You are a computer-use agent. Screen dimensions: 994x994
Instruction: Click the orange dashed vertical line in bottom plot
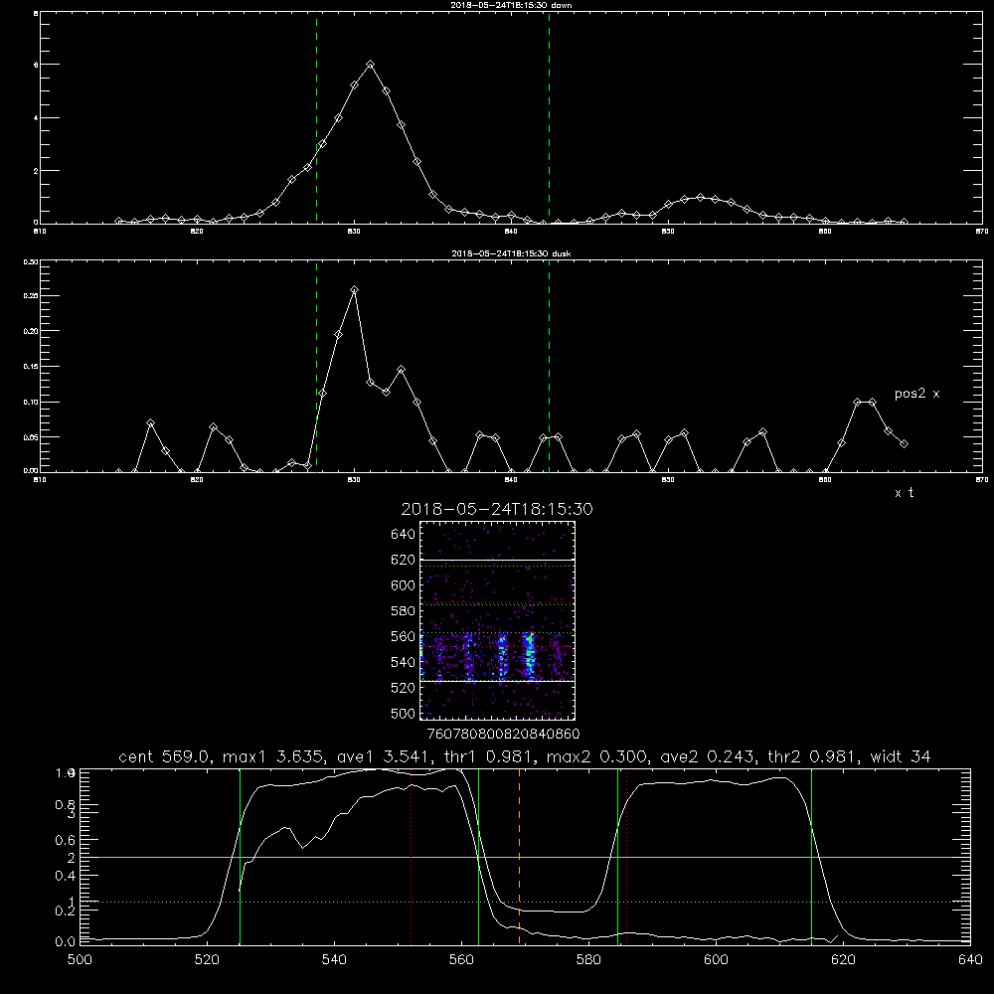pyautogui.click(x=519, y=856)
